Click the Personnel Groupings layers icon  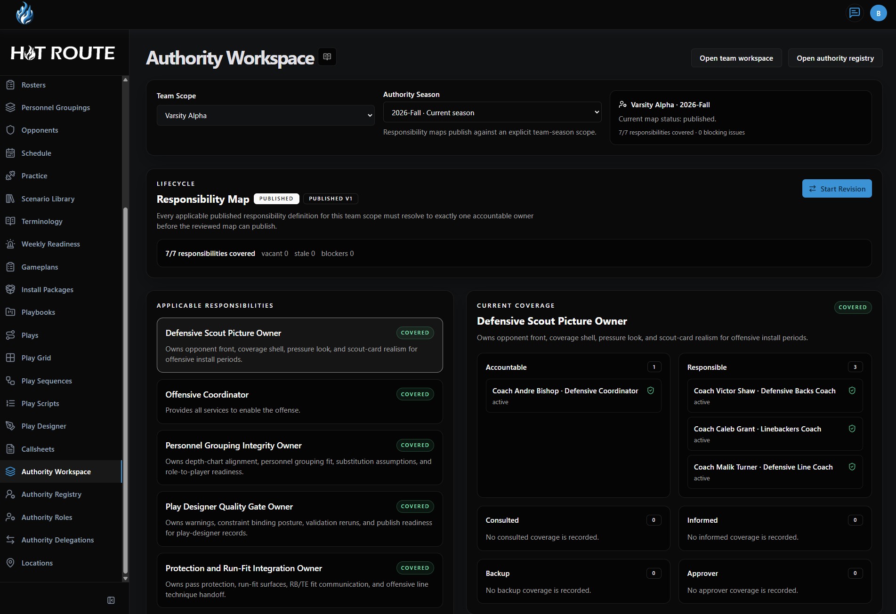tap(10, 107)
